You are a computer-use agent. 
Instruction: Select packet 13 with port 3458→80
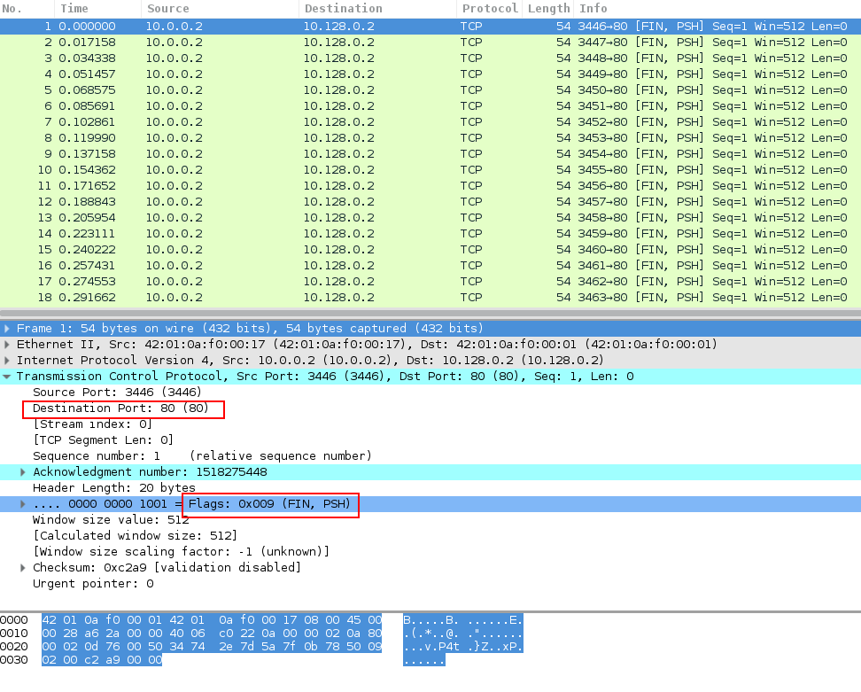click(430, 217)
